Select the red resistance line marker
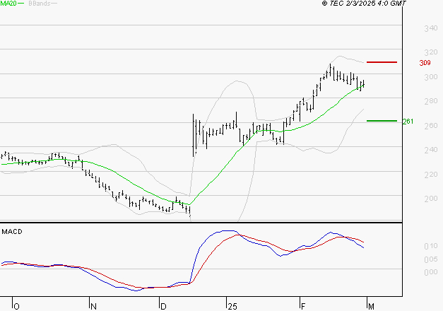 click(382, 62)
